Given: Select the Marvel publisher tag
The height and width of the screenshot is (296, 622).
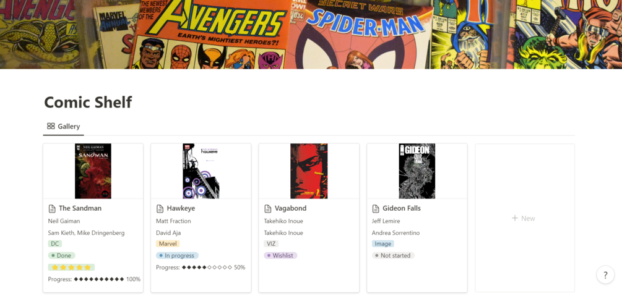Looking at the screenshot, I should (x=168, y=243).
